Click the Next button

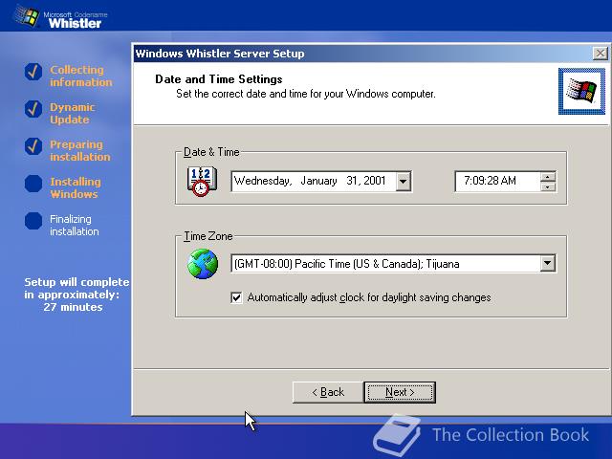[400, 392]
